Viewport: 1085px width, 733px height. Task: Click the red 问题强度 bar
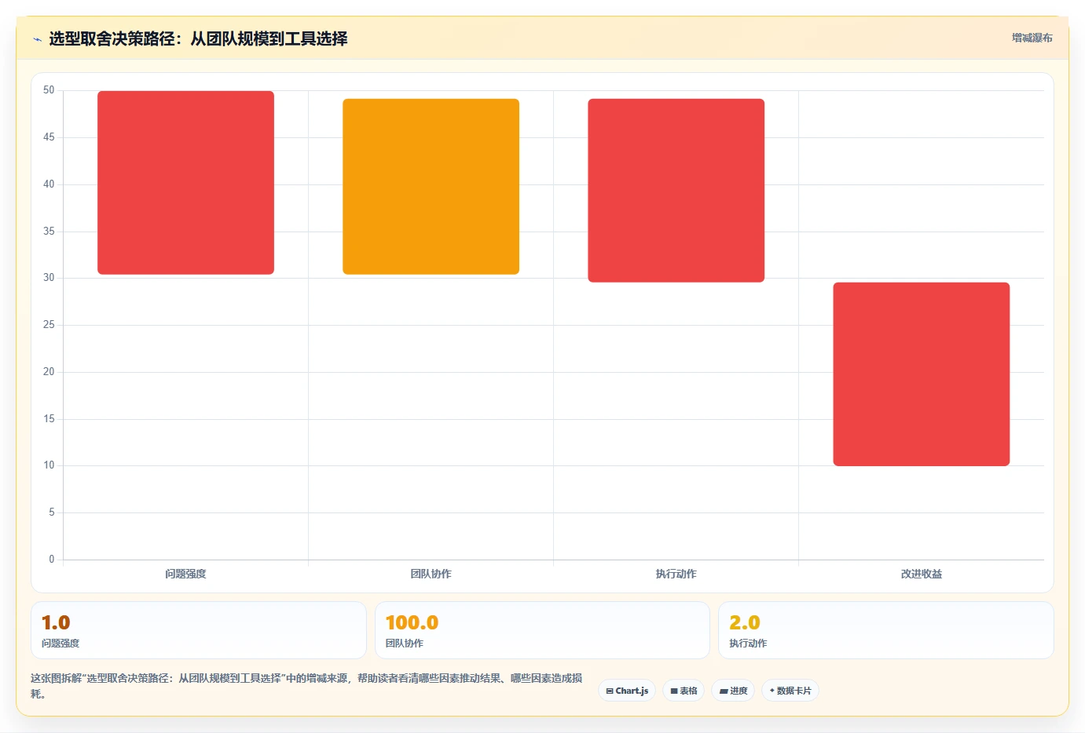coord(185,183)
